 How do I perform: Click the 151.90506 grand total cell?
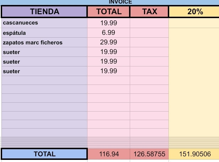(x=194, y=154)
